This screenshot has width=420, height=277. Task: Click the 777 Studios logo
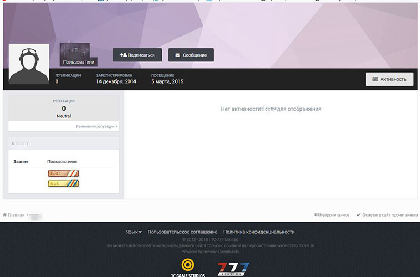pos(233,269)
